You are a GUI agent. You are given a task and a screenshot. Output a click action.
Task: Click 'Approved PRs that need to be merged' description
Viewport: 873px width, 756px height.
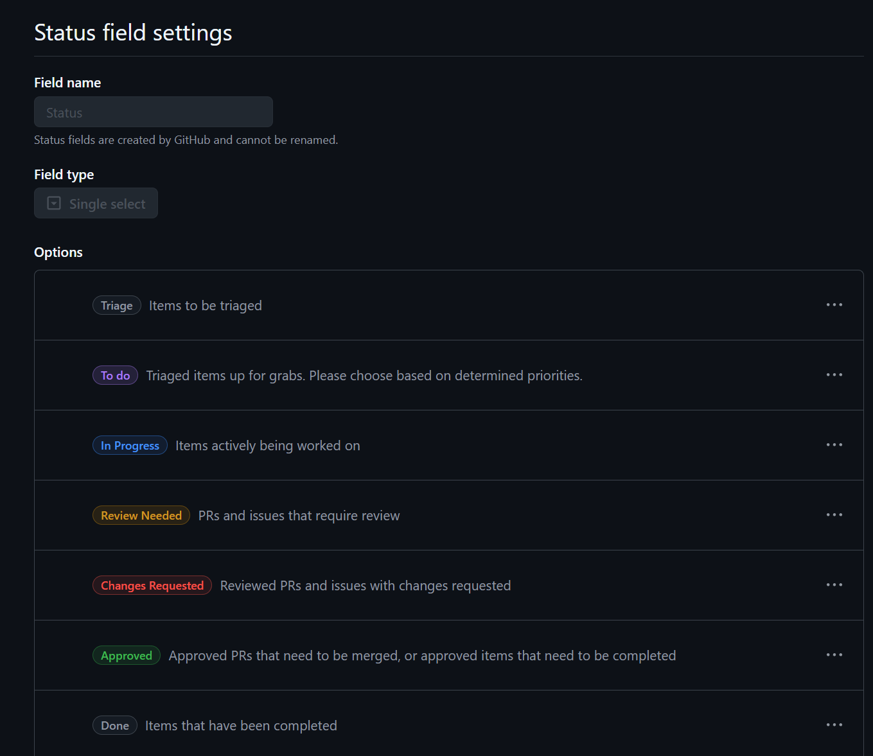click(422, 656)
